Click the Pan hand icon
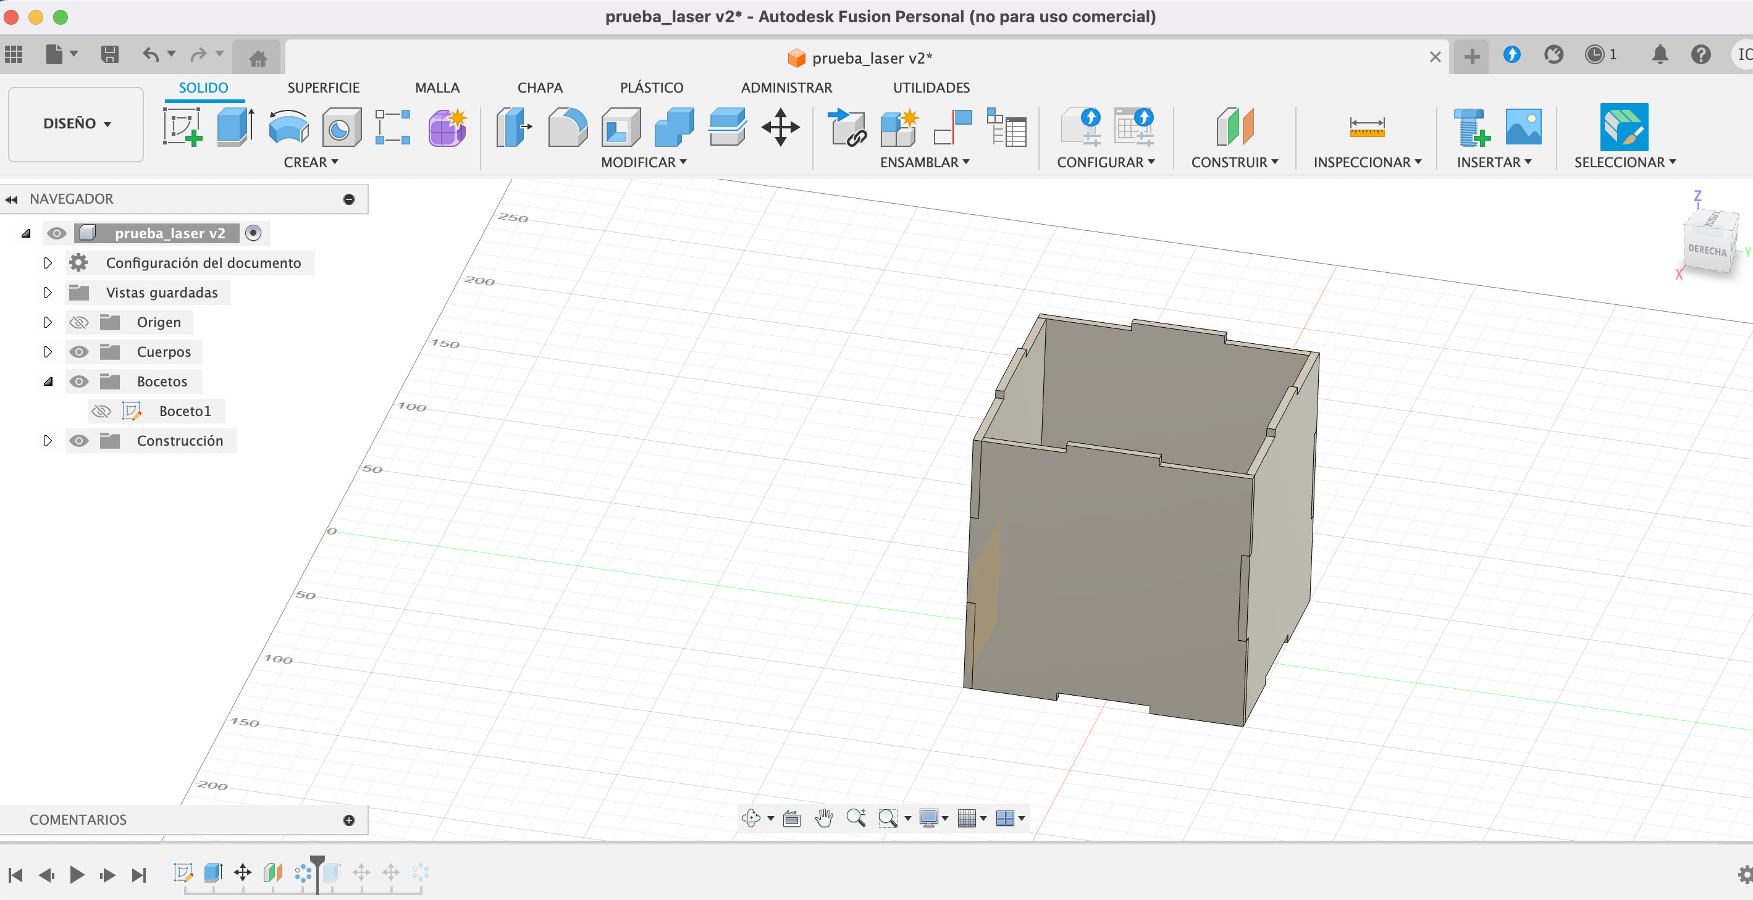The image size is (1753, 900). click(823, 818)
